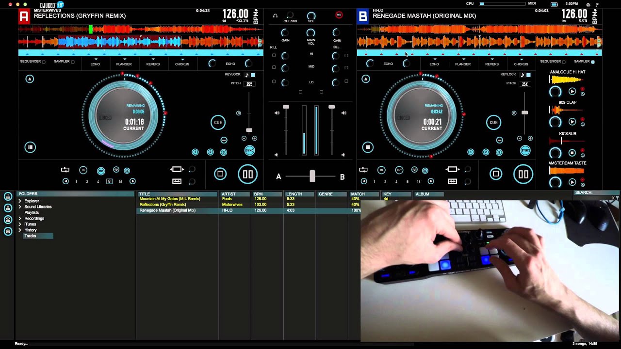Viewport: 621px width, 349px height.
Task: Enable the Sequencer checkbox on Deck B
Action: [564, 62]
